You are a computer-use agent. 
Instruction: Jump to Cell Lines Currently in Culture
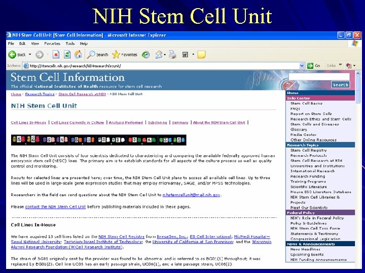pos(78,122)
